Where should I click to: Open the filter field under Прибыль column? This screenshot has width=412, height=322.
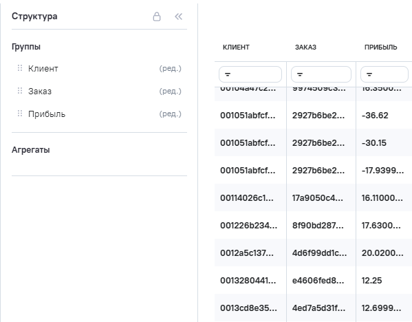pyautogui.click(x=384, y=74)
